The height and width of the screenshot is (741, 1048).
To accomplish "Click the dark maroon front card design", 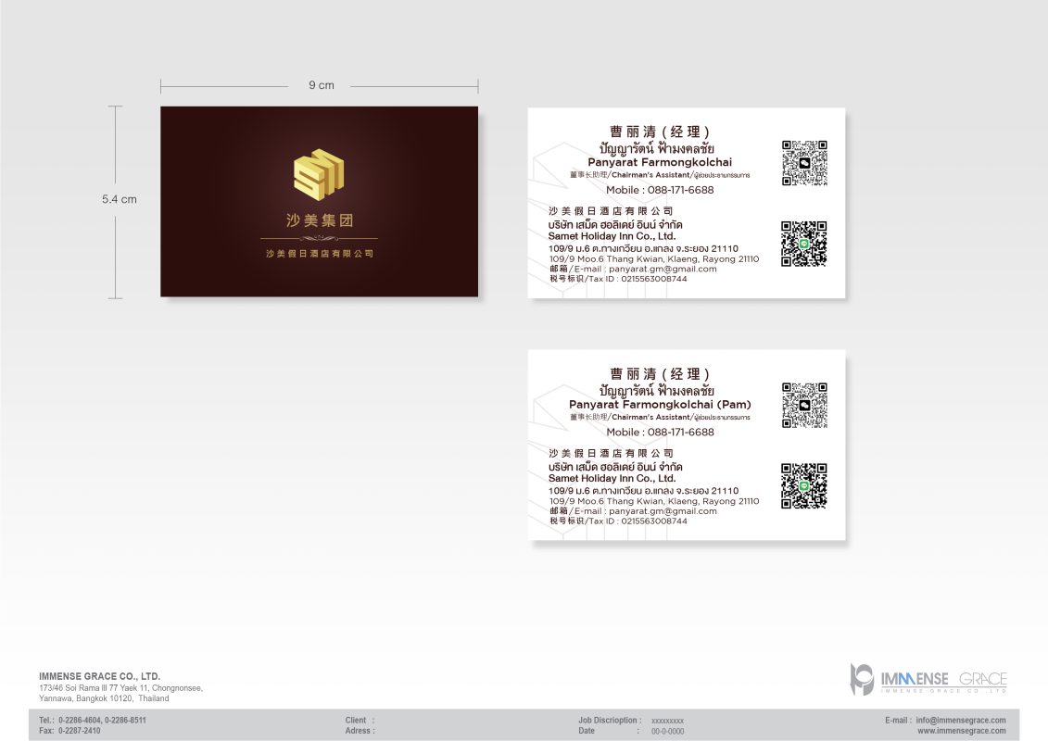I will (x=319, y=201).
